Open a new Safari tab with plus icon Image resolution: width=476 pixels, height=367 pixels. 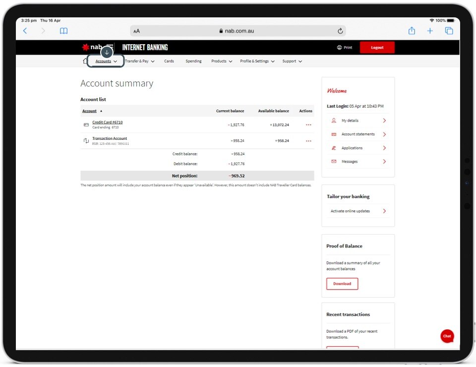[430, 31]
